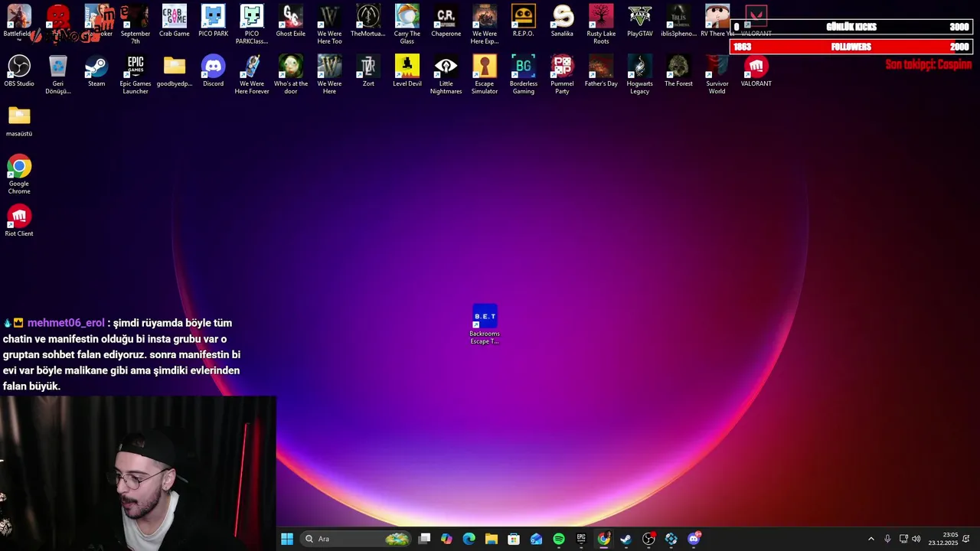Select the Backrooms Escape Together shortcut
Image resolution: width=980 pixels, height=551 pixels.
click(x=485, y=324)
